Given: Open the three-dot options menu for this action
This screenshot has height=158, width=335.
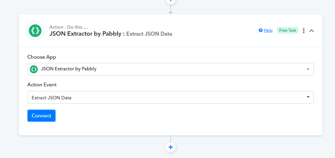Looking at the screenshot, I should (304, 31).
